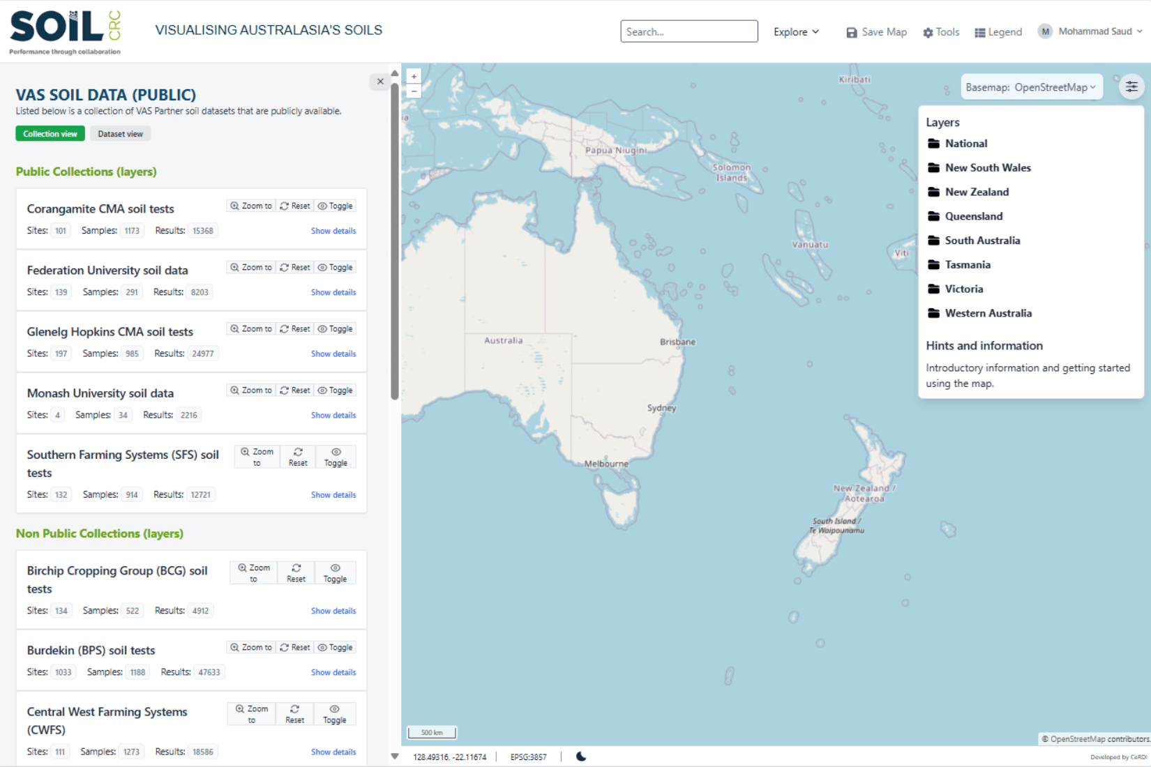
Task: Expand the Mohammad Saud user menu
Action: click(1092, 31)
